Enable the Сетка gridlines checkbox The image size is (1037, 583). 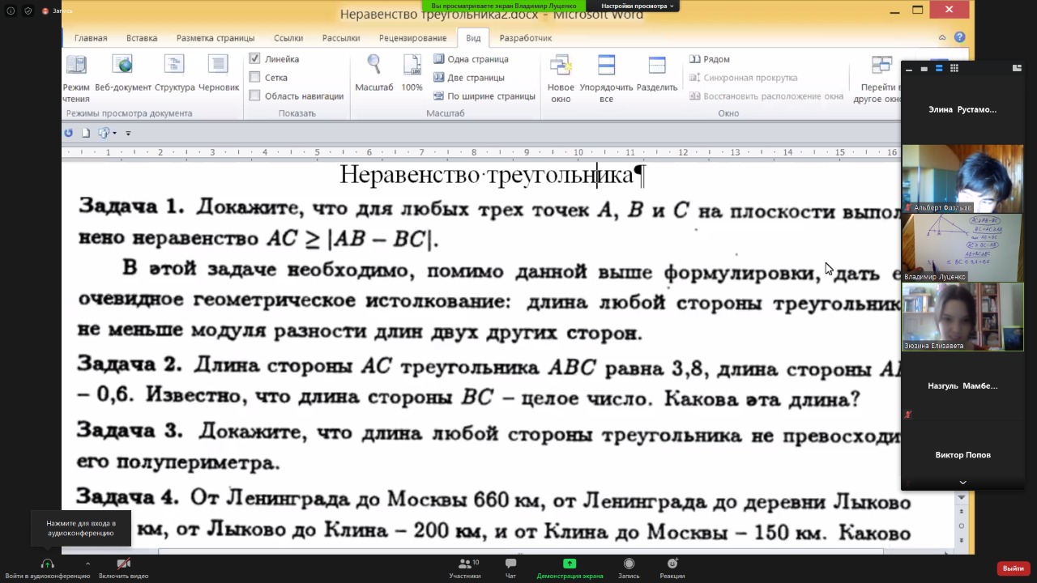(254, 78)
